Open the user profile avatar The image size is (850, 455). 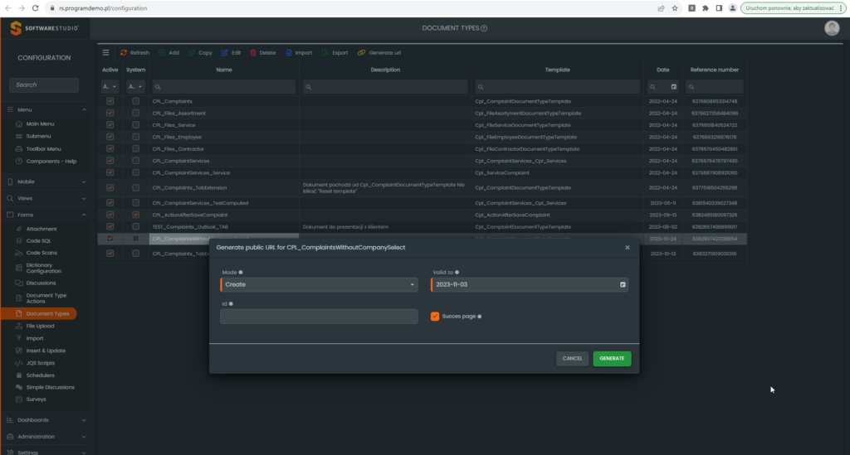[x=832, y=28]
